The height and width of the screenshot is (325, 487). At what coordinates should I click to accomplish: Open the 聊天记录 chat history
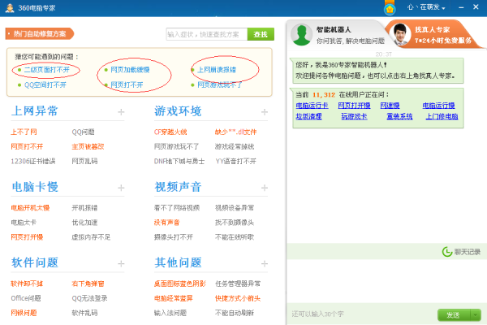point(461,252)
